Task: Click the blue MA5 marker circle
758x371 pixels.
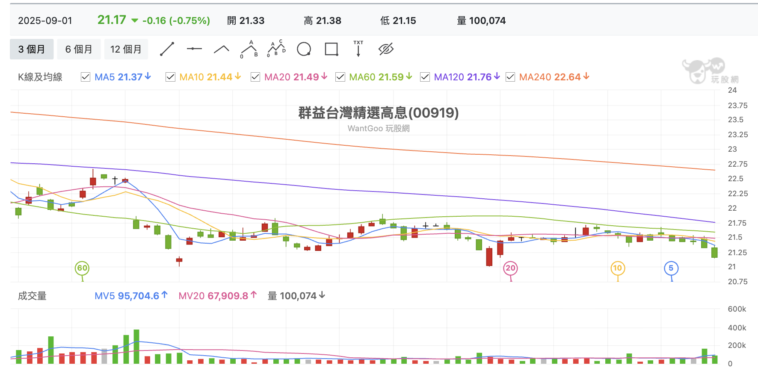Action: 671,268
